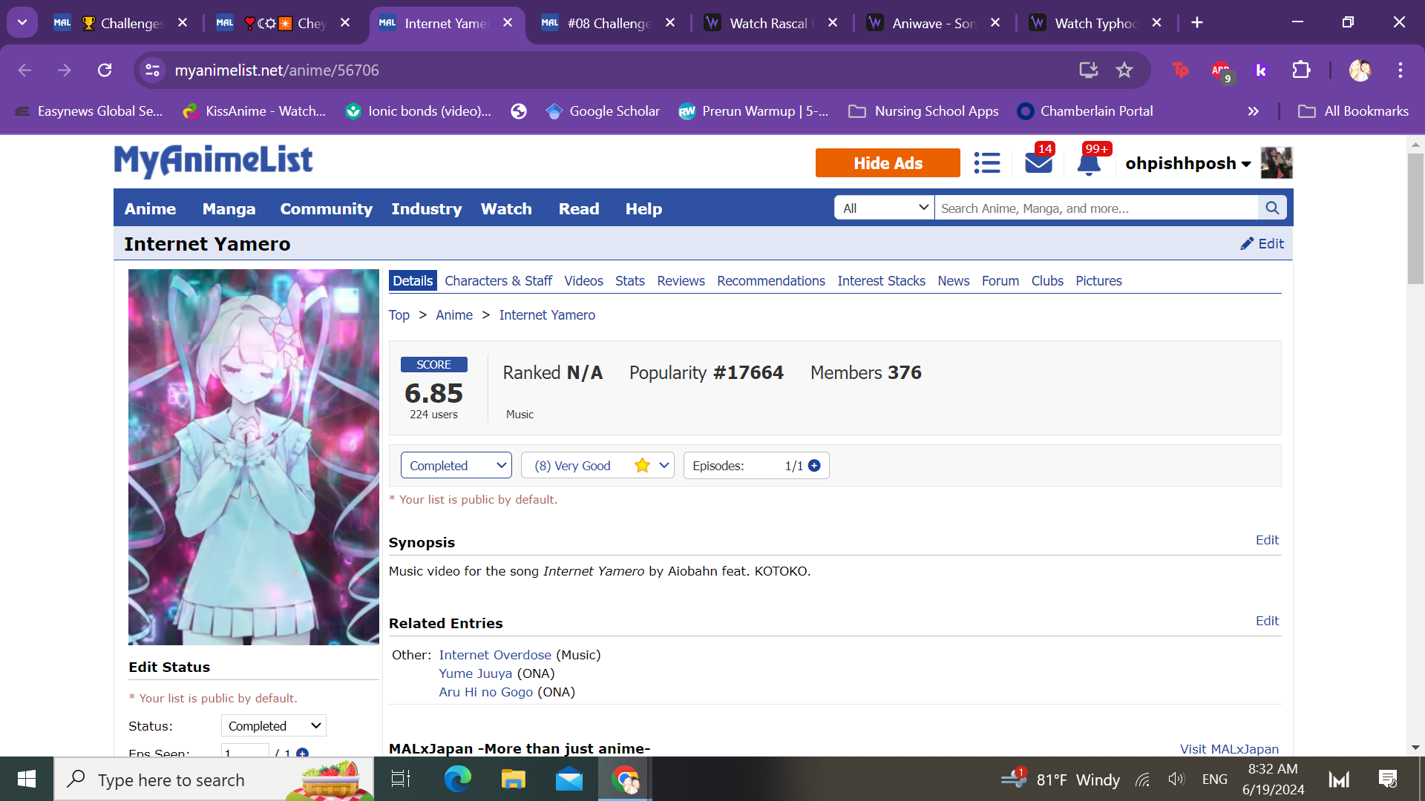Viewport: 1425px width, 801px height.
Task: Open Chrome's three-dot menu
Action: click(x=1401, y=70)
